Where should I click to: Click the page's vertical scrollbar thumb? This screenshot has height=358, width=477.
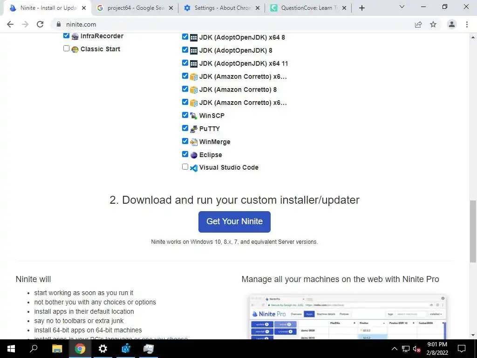pyautogui.click(x=473, y=231)
